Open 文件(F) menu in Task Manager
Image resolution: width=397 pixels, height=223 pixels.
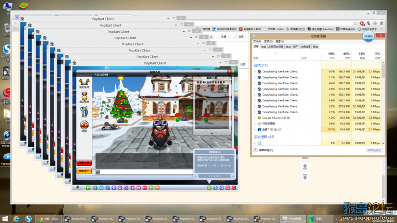pos(257,41)
